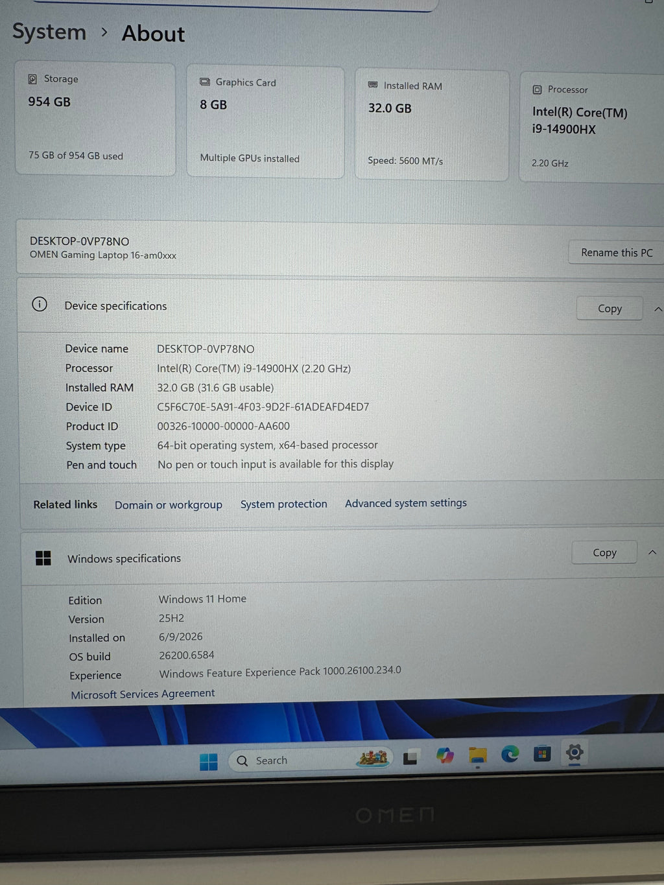
Task: Copy the Device specifications
Action: tap(610, 309)
